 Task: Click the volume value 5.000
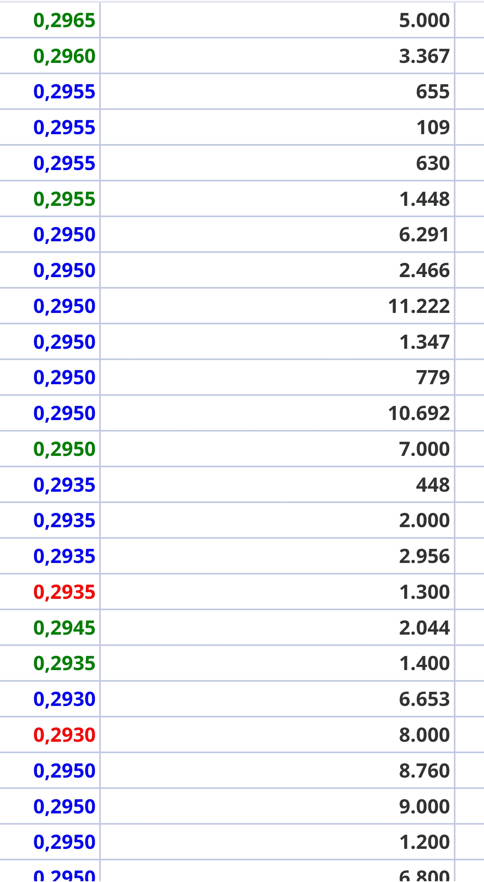[424, 21]
